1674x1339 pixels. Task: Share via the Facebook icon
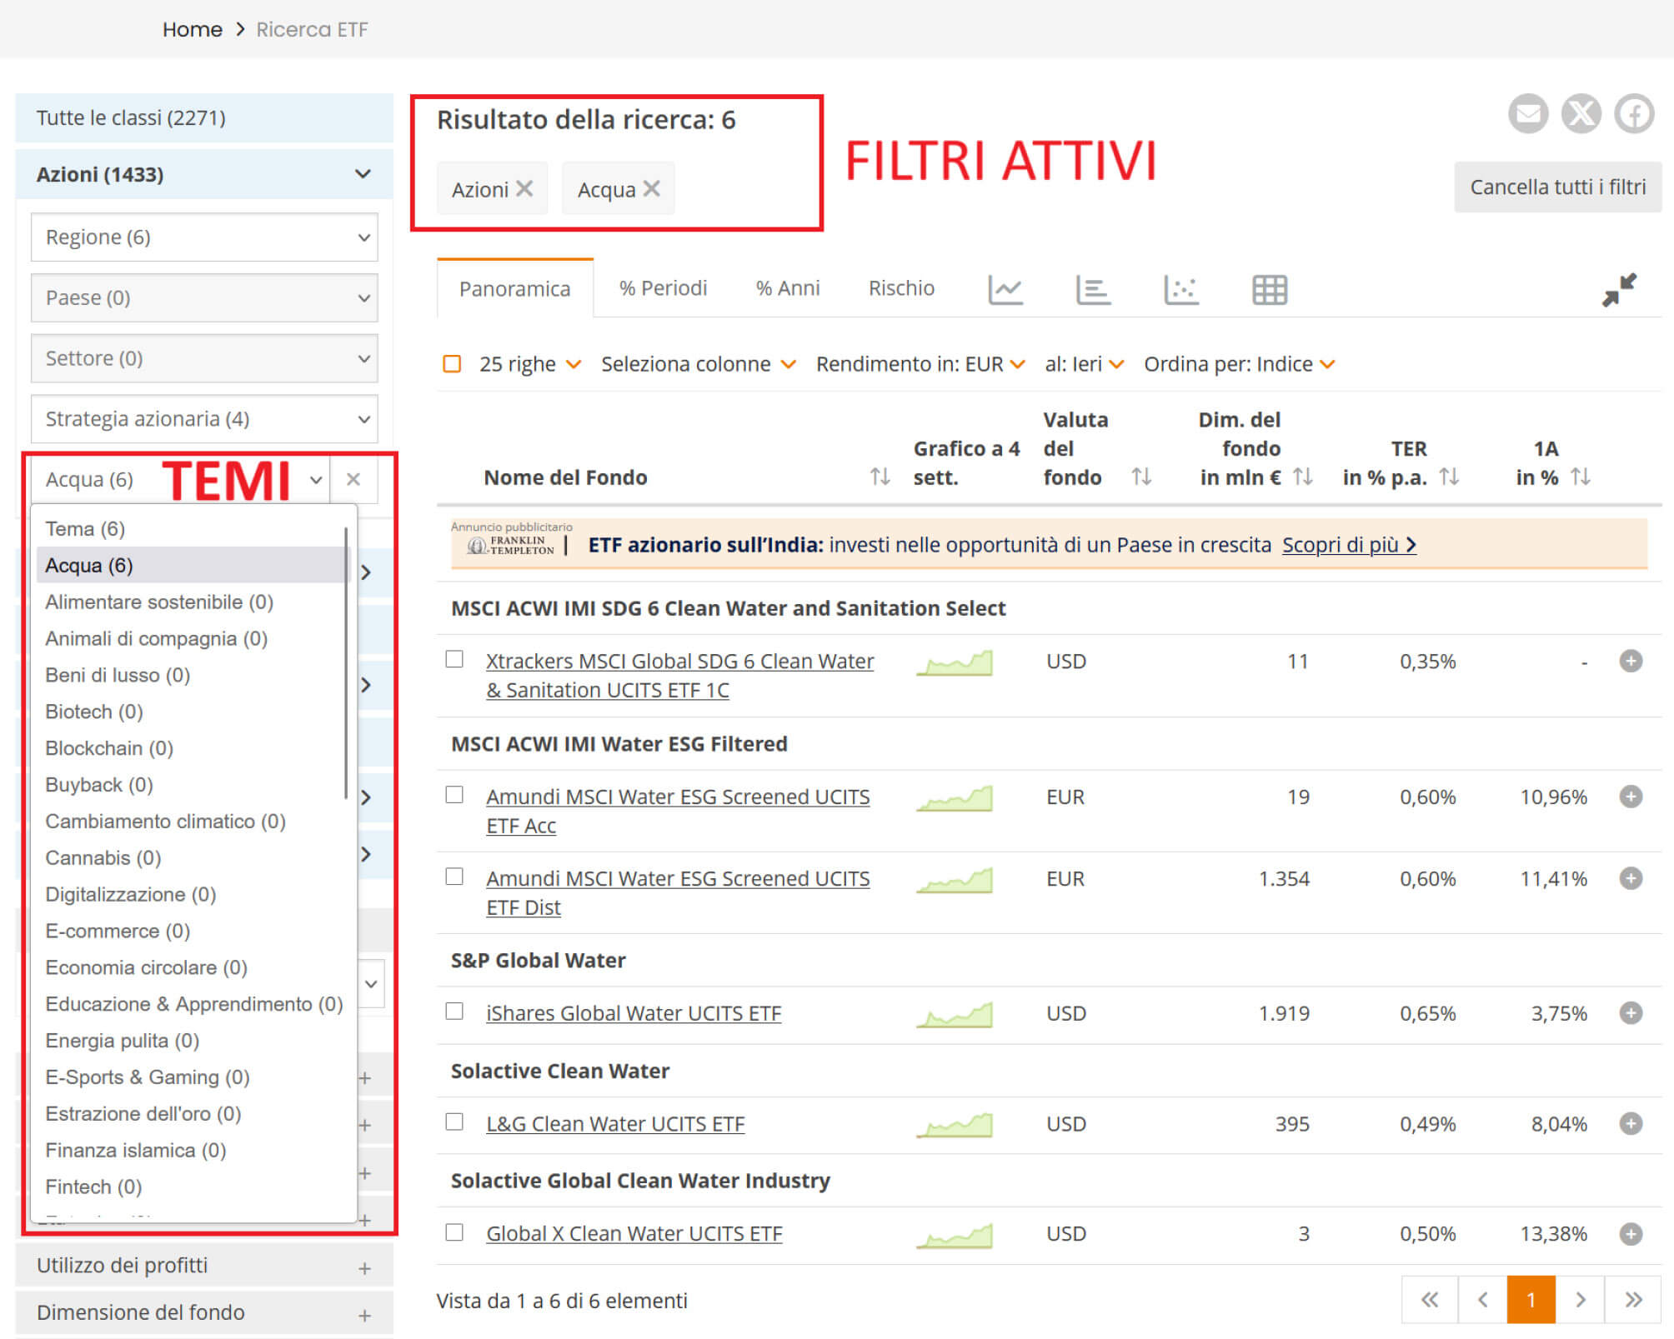tap(1634, 113)
